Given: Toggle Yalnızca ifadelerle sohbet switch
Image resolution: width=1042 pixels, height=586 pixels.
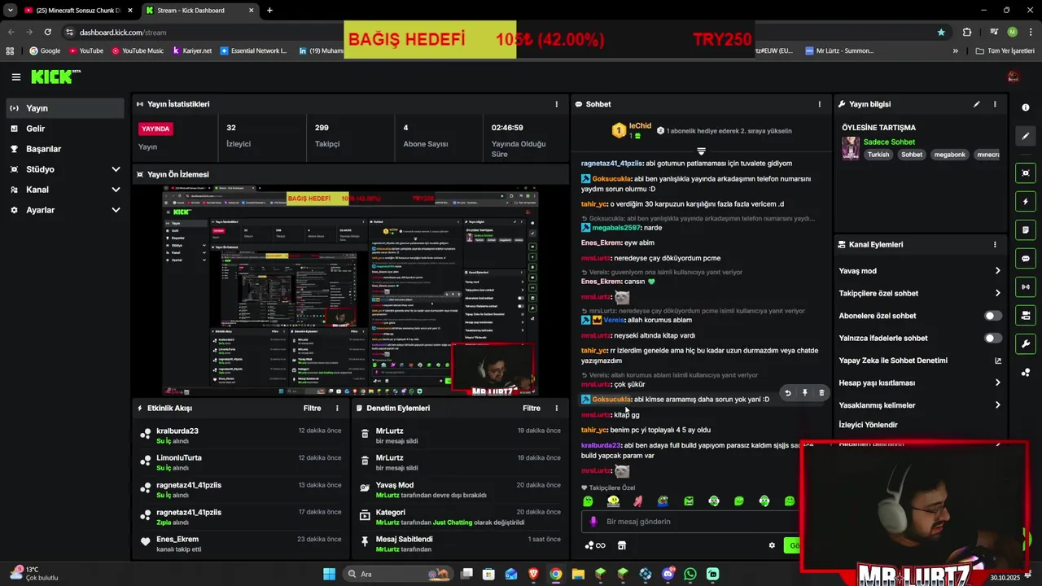Looking at the screenshot, I should pos(992,338).
